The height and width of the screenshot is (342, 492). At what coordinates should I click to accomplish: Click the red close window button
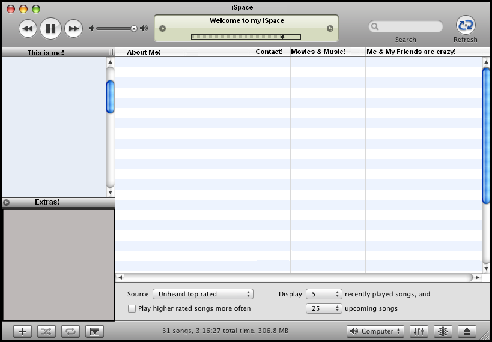click(11, 9)
